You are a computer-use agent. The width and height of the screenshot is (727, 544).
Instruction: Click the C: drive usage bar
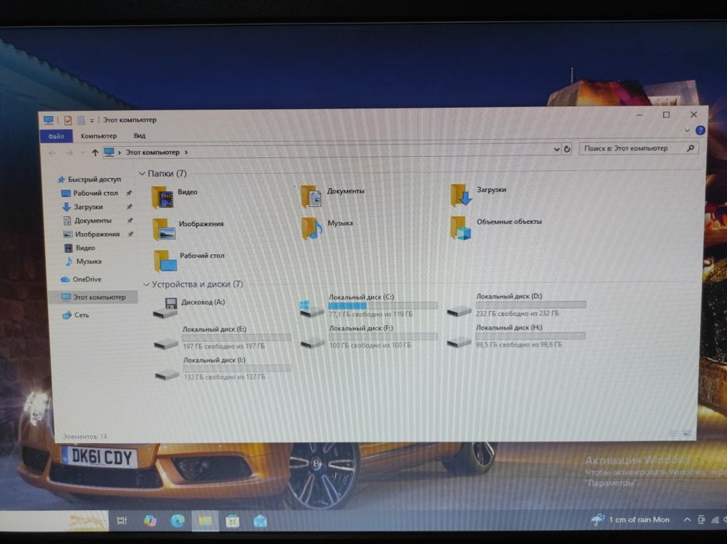click(383, 306)
